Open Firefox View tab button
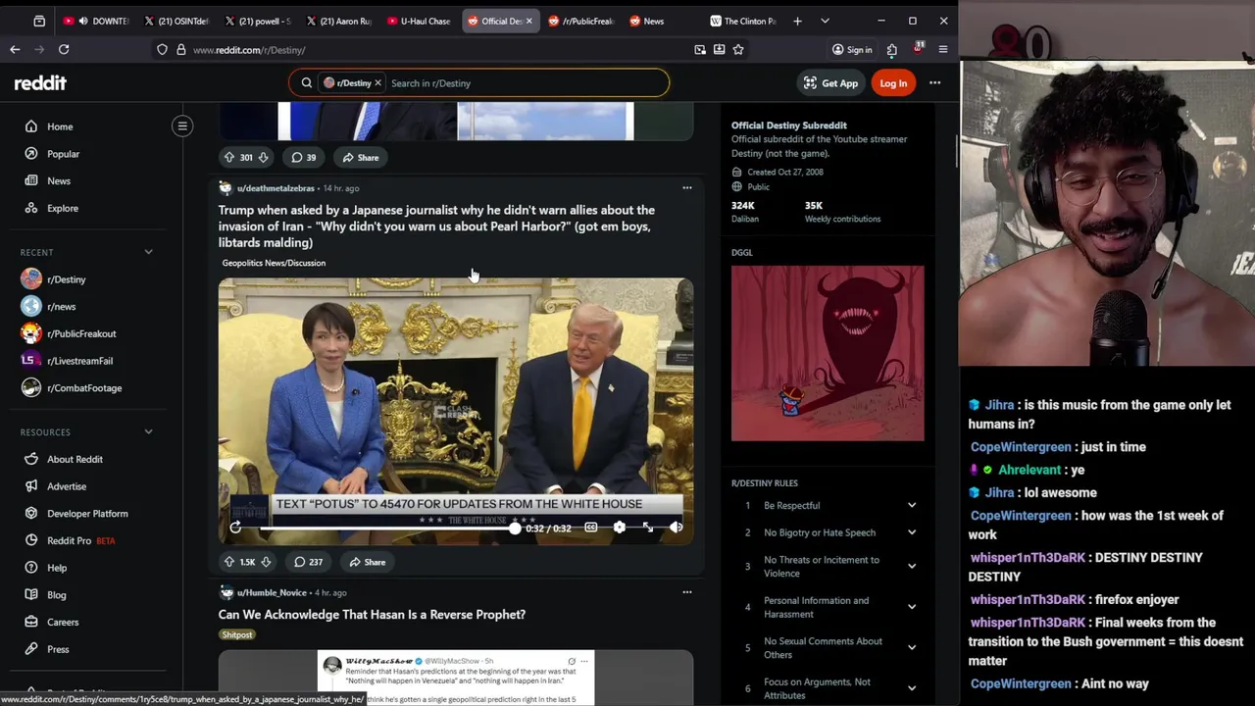Screen dimensions: 1255x706 39,21
